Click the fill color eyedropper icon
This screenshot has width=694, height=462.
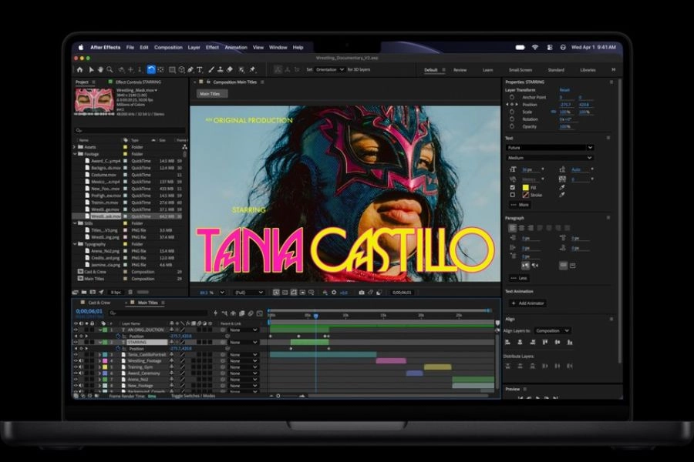coord(562,187)
